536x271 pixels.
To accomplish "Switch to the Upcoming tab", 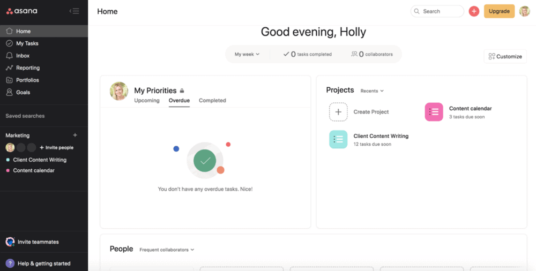I will [x=147, y=101].
